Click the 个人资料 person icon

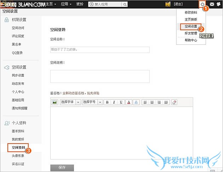pos(7,123)
